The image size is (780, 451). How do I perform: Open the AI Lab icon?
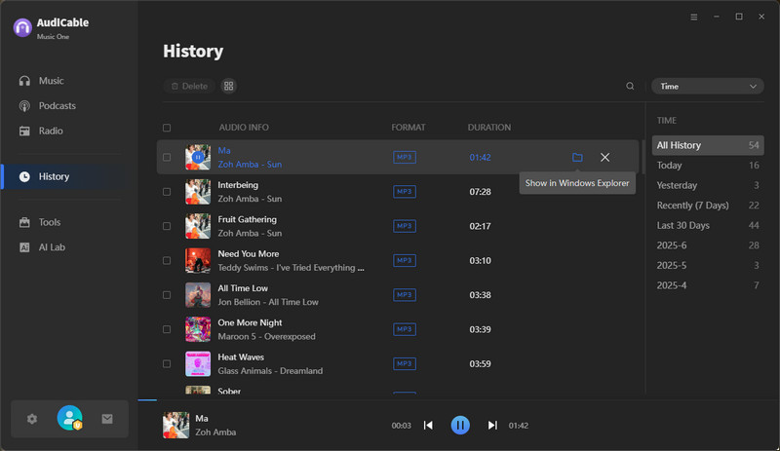coord(24,247)
